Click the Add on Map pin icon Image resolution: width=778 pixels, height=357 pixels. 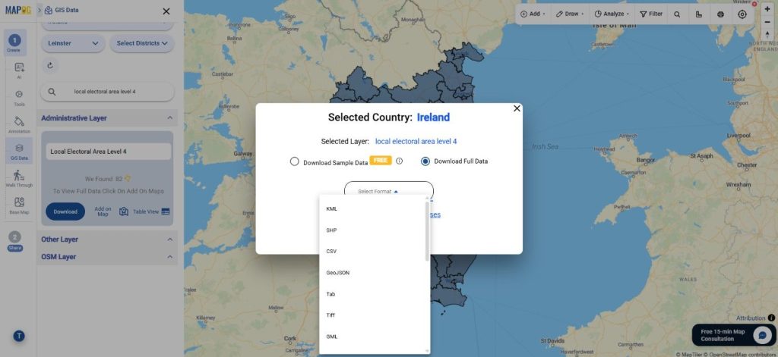coord(124,211)
